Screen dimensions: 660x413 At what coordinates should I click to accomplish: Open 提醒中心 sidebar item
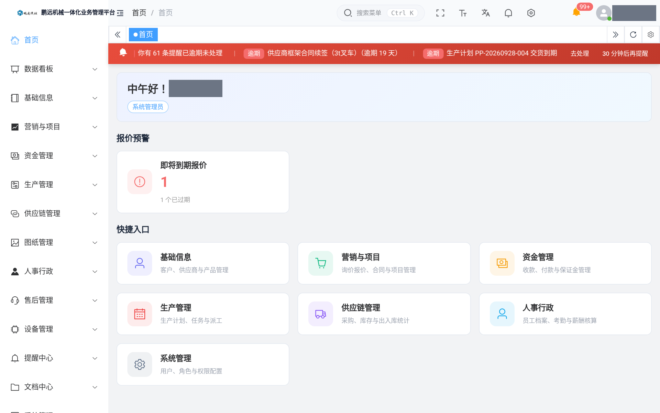tap(54, 358)
